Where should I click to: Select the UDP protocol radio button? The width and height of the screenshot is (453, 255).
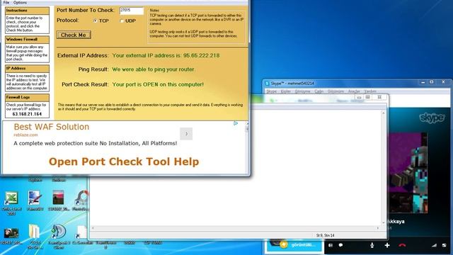tap(122, 21)
